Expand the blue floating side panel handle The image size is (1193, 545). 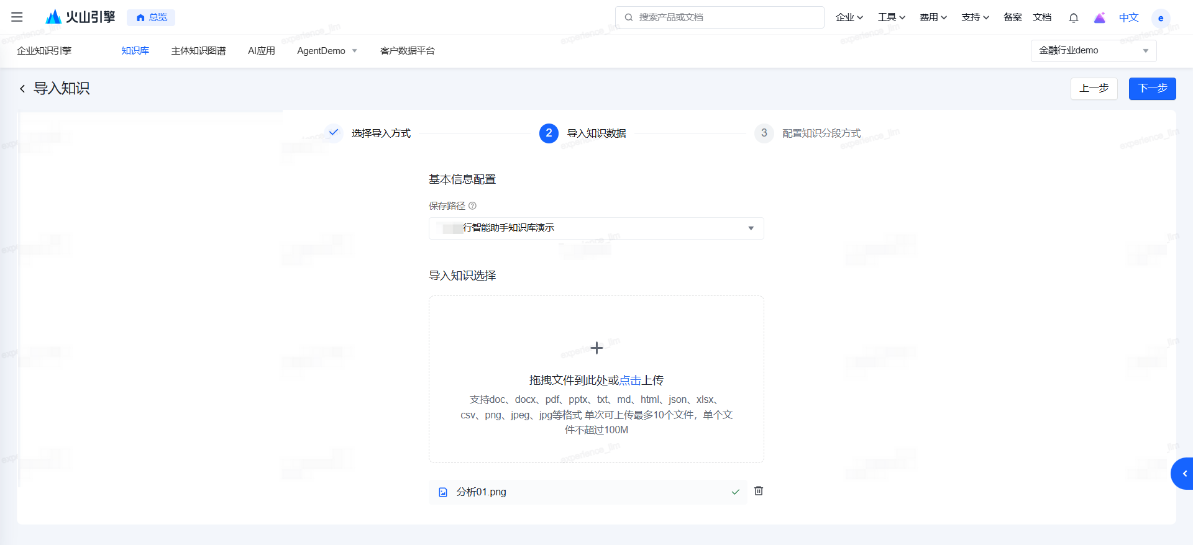pyautogui.click(x=1182, y=474)
